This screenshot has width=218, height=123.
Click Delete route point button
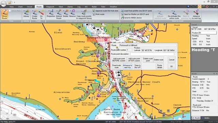click(x=148, y=60)
